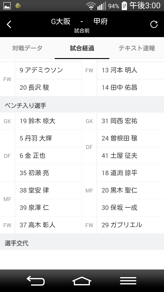
Task: Open bench player 29 ガブリエル
Action: pyautogui.click(x=131, y=225)
